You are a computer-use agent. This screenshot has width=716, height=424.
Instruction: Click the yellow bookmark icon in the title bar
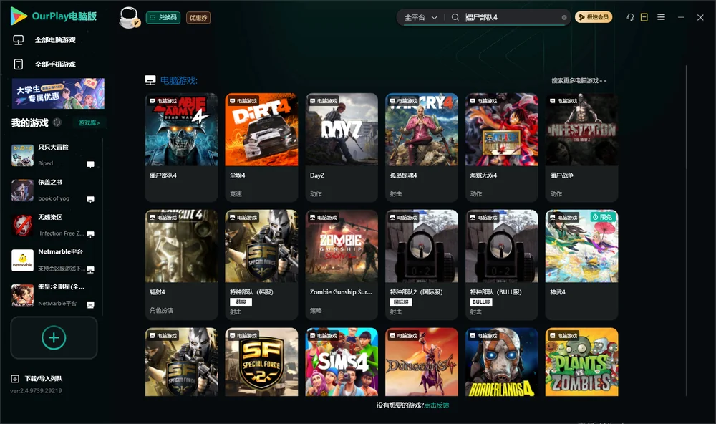644,17
